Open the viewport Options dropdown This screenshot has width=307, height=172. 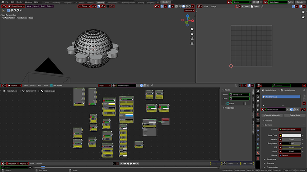(x=189, y=10)
